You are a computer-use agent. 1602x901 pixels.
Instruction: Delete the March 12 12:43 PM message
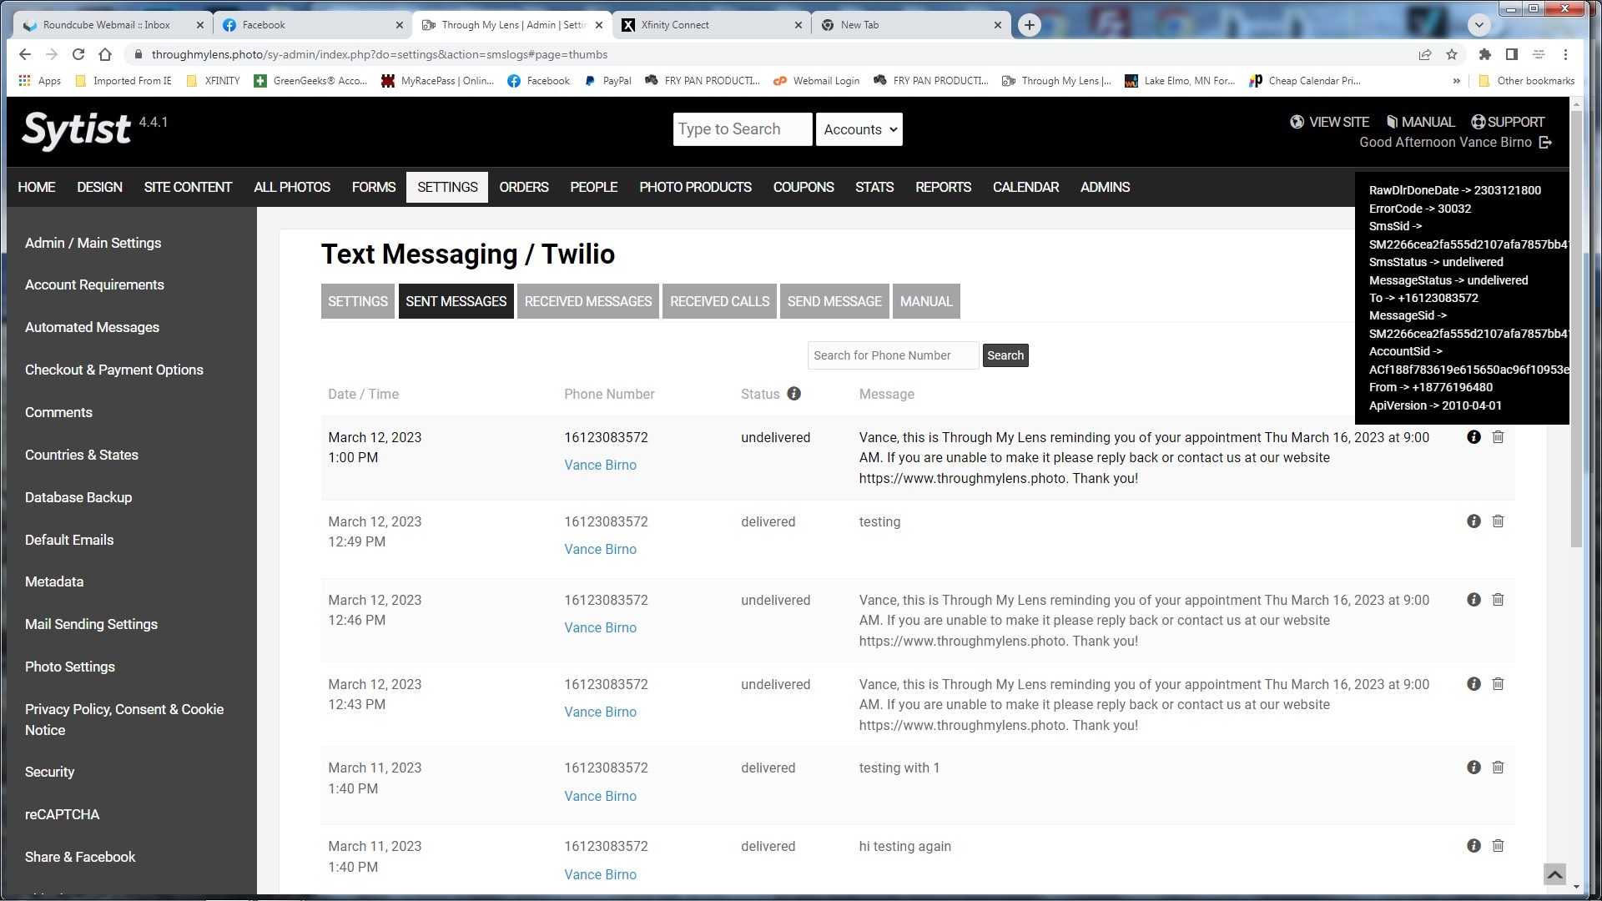point(1498,684)
